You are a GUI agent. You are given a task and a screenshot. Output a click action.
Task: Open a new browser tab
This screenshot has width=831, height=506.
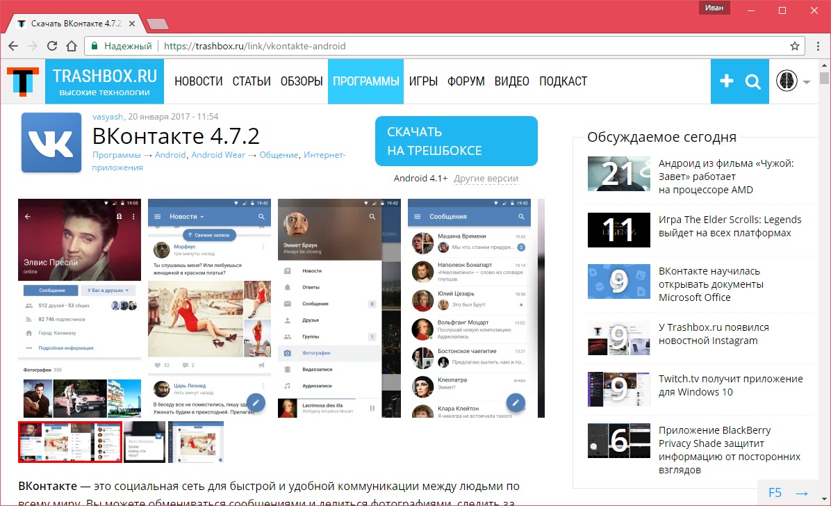(x=157, y=24)
